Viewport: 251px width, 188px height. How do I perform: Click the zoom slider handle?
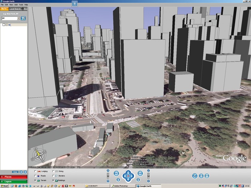click(x=108, y=176)
